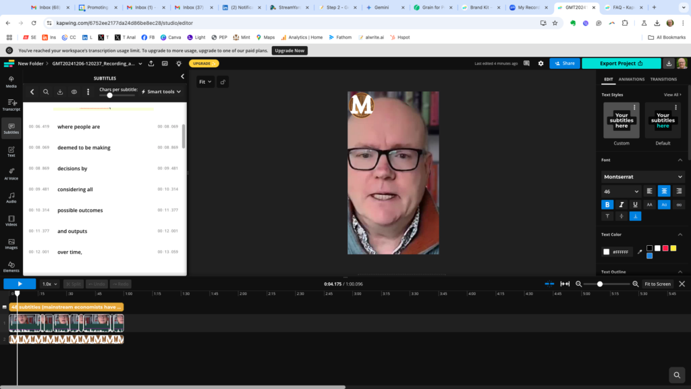Open the Montserrat font dropdown
This screenshot has height=389, width=691.
[643, 177]
